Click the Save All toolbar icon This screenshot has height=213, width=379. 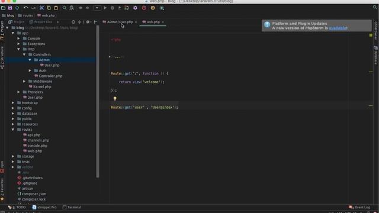click(x=10, y=8)
